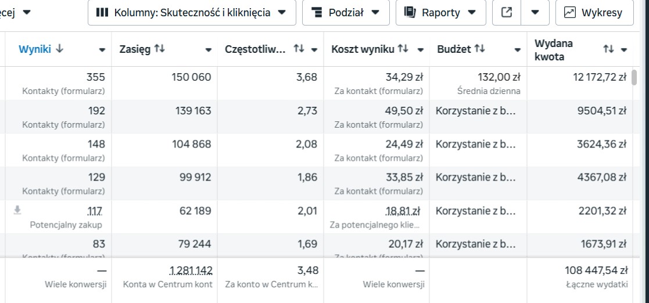The width and height of the screenshot is (649, 303).
Task: Click the download icon beside 117 result
Action: coord(17,210)
